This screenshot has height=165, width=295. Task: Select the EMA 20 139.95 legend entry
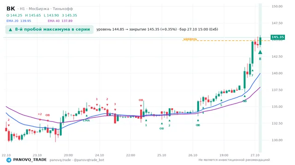tap(18, 21)
